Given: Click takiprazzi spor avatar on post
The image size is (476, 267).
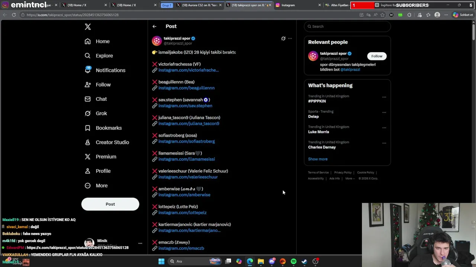Looking at the screenshot, I should coord(157,41).
